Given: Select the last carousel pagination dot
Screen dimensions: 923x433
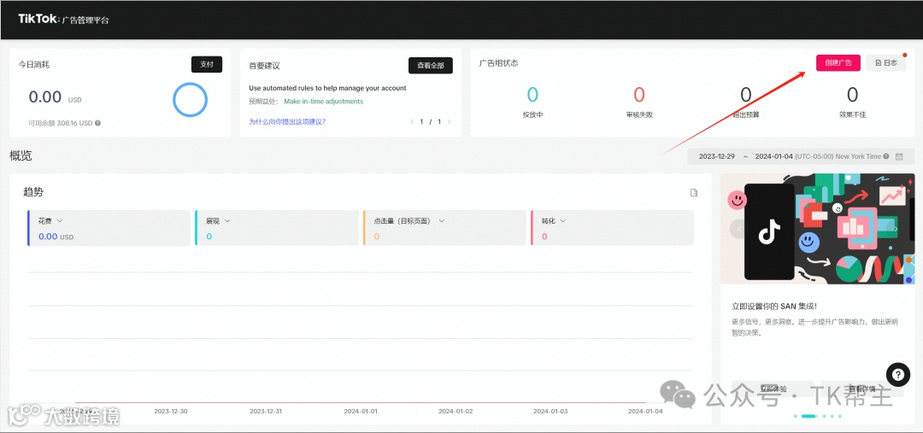Looking at the screenshot, I should (x=840, y=416).
